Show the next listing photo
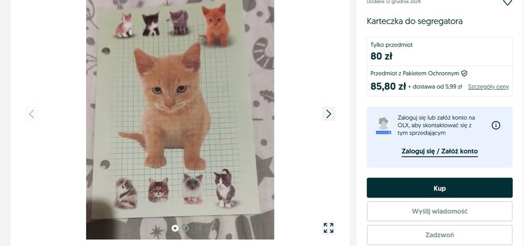 tap(329, 114)
